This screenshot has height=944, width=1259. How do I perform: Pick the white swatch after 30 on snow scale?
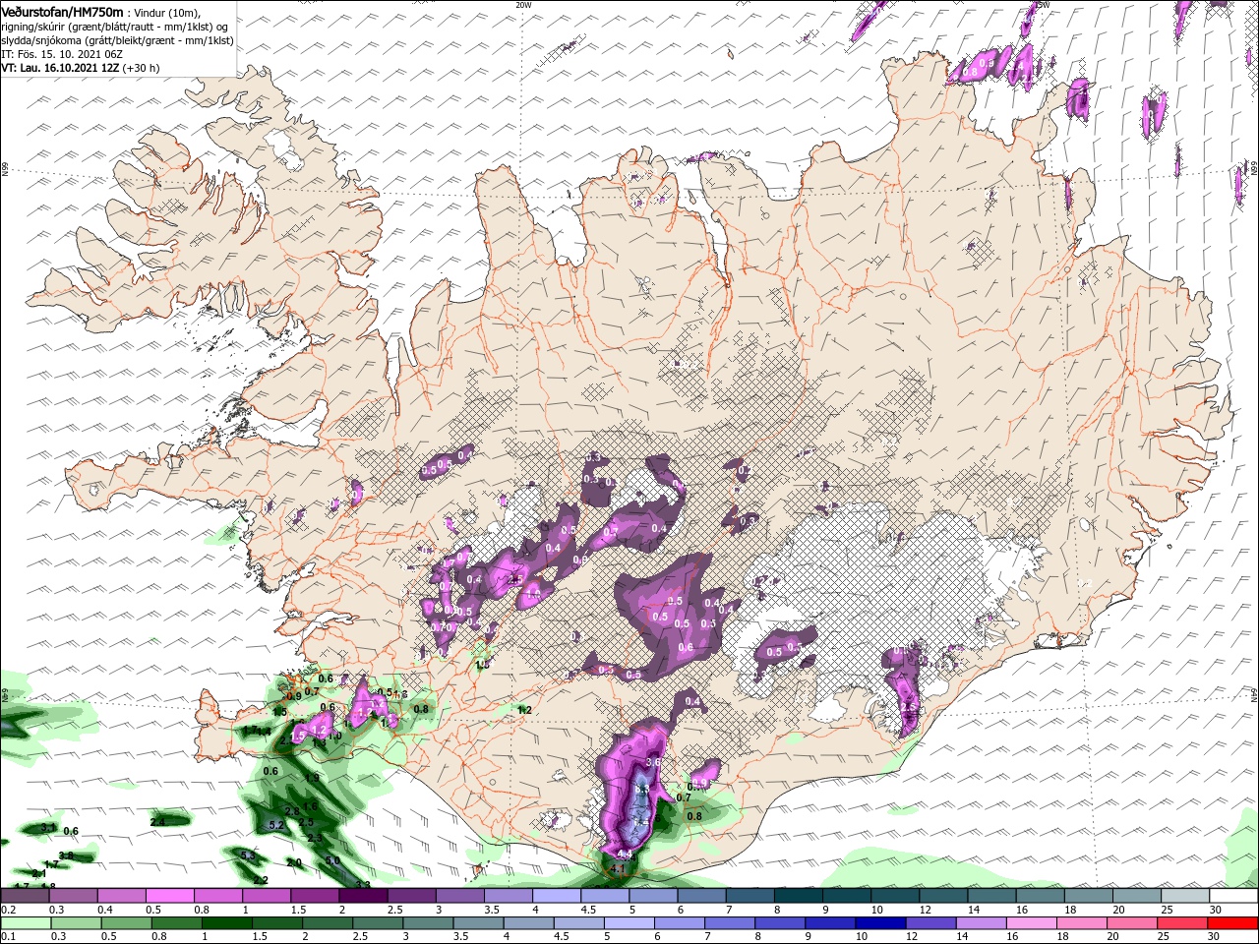tap(1233, 896)
